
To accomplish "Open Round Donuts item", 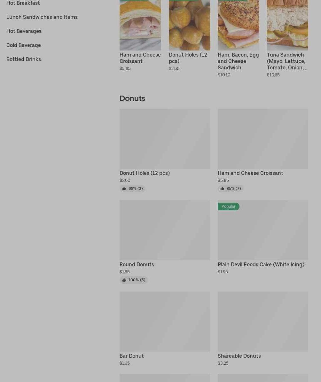I will [137, 264].
